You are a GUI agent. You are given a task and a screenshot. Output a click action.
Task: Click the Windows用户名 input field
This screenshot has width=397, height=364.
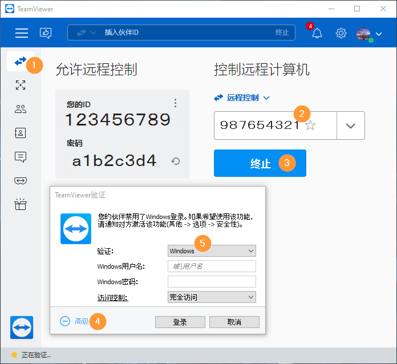(212, 266)
